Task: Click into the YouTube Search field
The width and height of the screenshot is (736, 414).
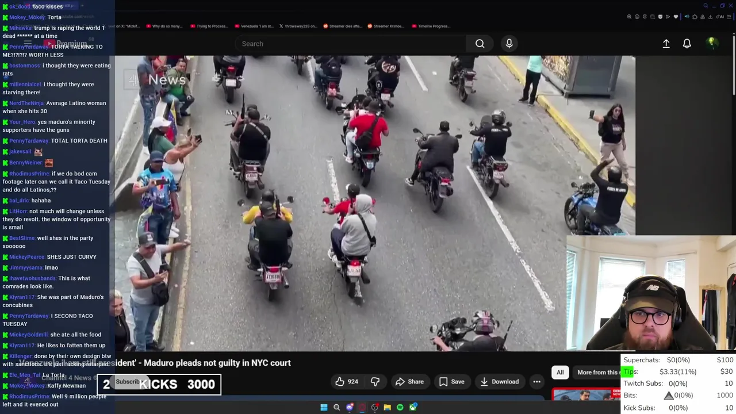Action: [351, 44]
